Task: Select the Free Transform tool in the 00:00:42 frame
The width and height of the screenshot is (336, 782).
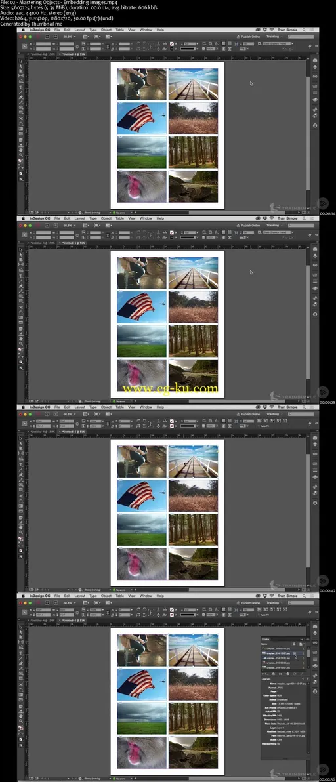Action: pyautogui.click(x=22, y=501)
